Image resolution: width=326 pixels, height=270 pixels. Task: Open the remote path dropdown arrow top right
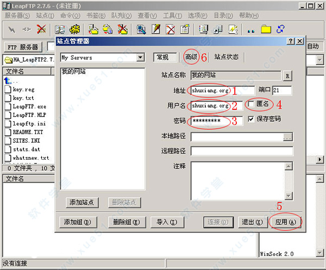(x=319, y=60)
